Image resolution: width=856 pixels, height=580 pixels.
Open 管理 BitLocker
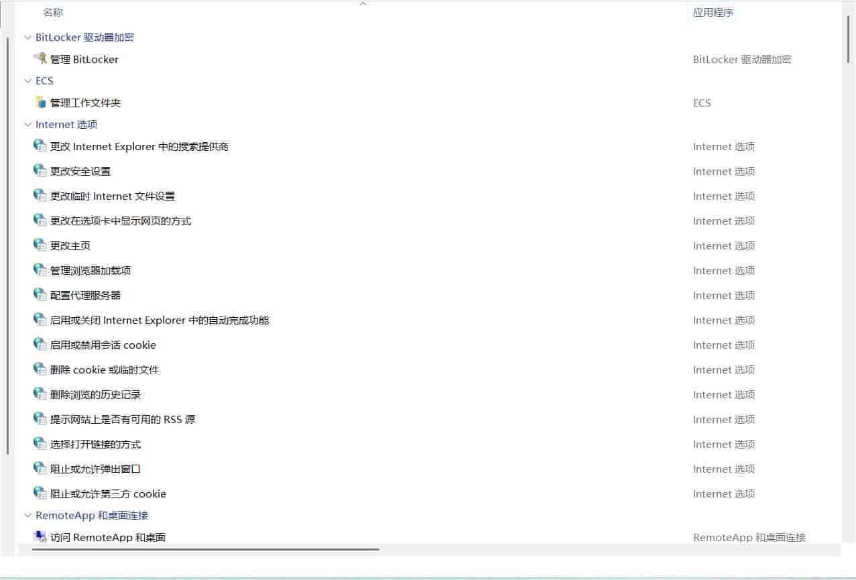pos(84,59)
